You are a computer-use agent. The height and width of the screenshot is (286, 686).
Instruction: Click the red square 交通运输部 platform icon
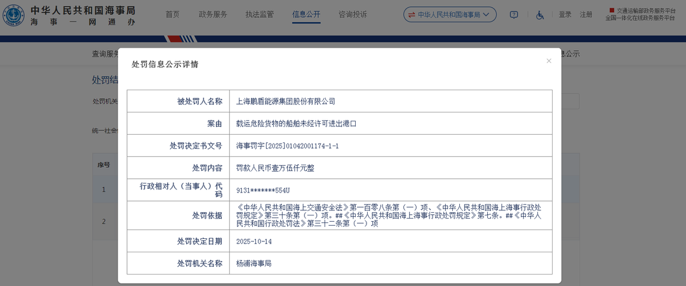click(612, 10)
